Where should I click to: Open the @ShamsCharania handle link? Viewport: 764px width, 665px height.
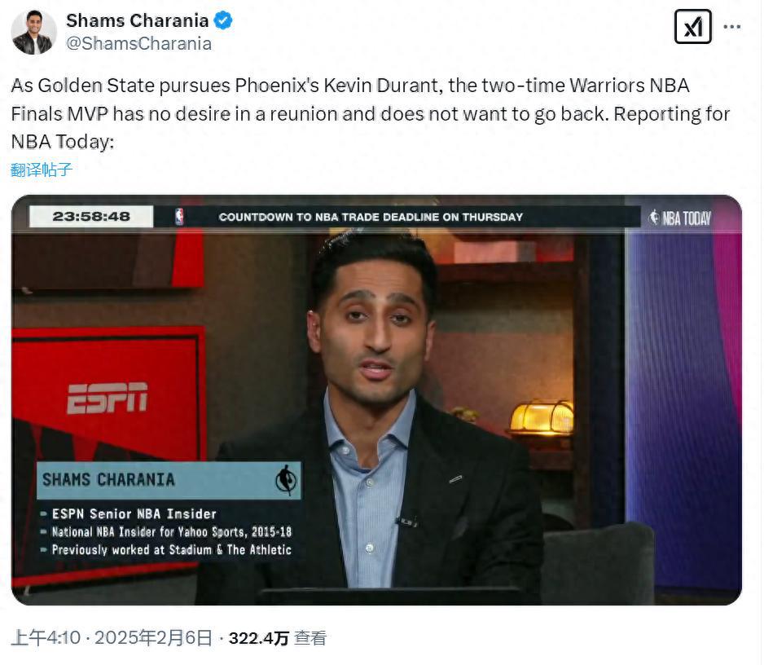coord(138,44)
